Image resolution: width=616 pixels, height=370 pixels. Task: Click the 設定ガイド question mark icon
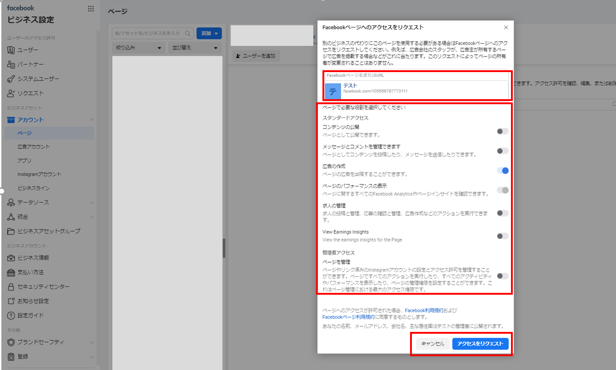click(x=11, y=315)
